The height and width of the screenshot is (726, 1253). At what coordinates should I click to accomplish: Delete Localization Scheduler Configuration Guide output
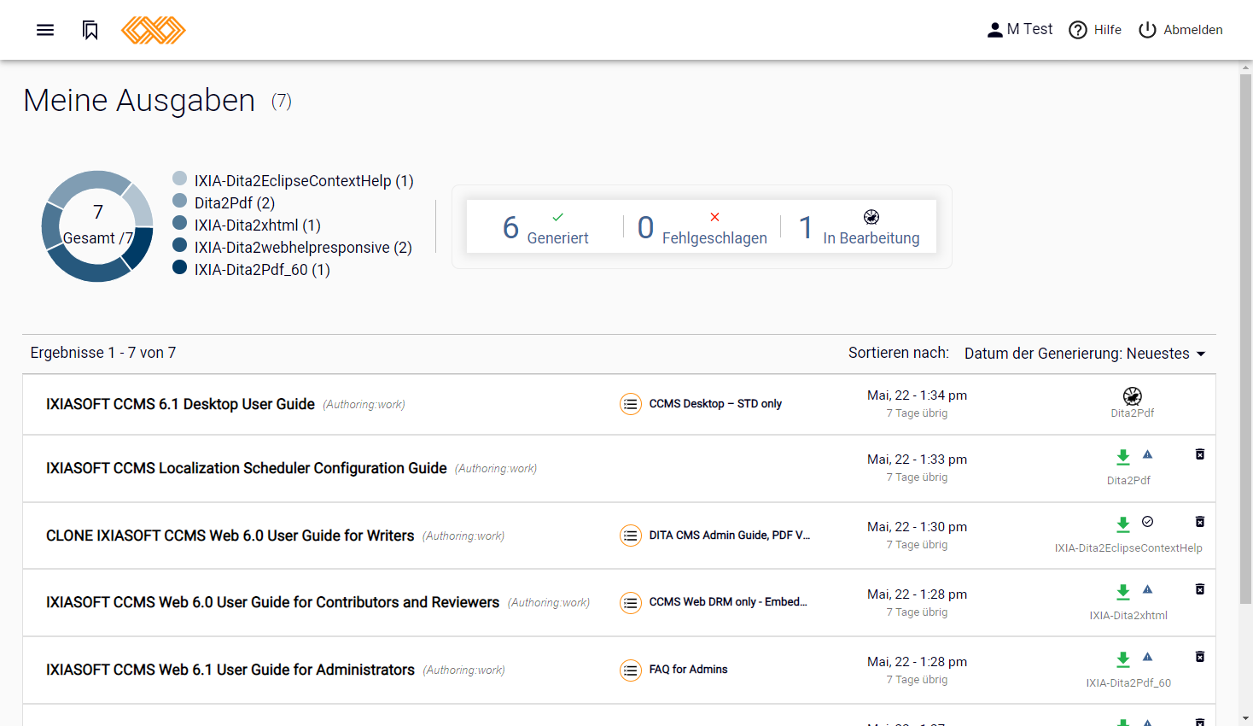1200,454
